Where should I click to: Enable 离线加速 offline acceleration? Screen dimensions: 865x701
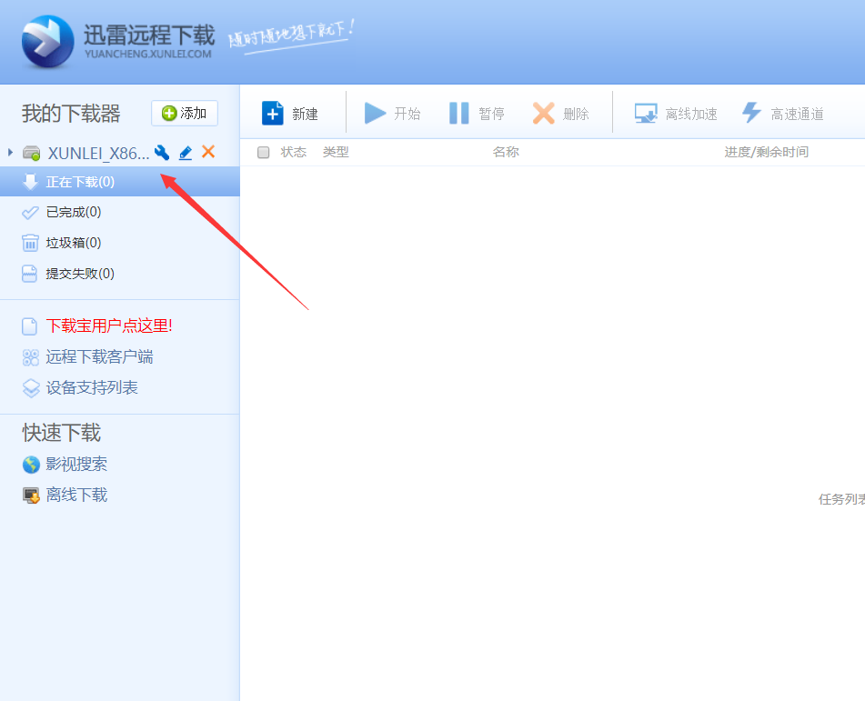point(676,114)
